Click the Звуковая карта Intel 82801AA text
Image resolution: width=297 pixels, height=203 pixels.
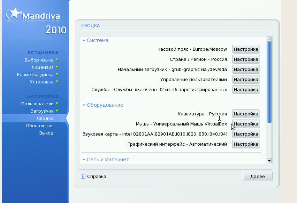(x=155, y=134)
